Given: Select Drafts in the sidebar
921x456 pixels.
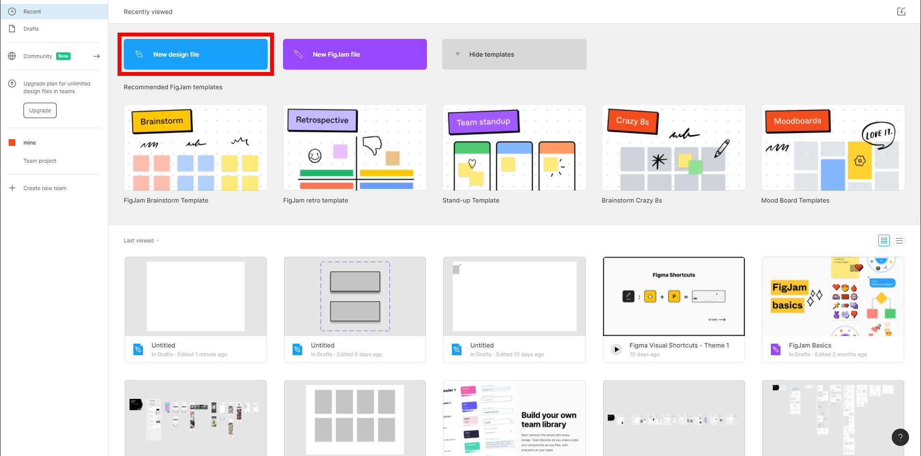Looking at the screenshot, I should tap(54, 29).
